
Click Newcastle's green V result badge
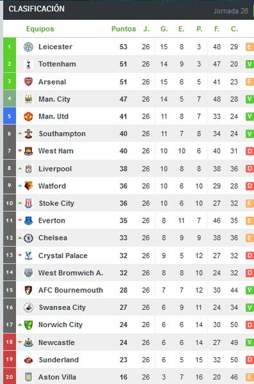(250, 342)
